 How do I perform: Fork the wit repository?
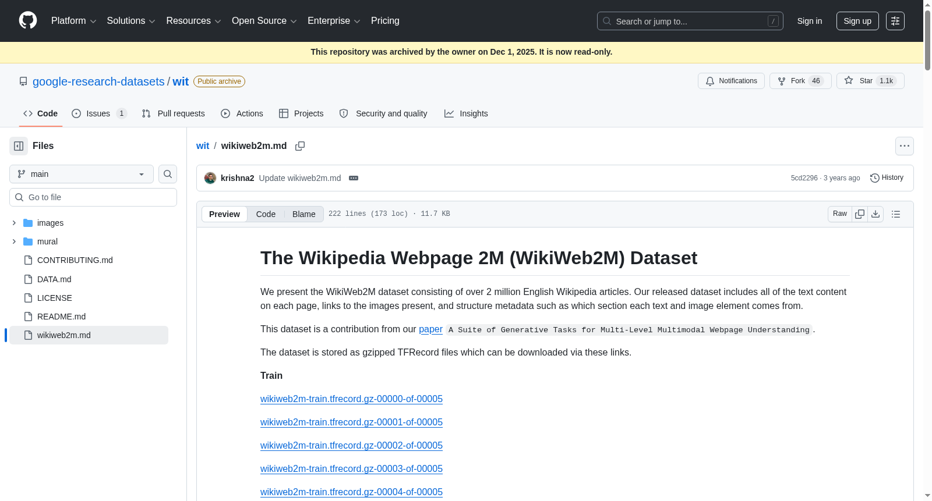point(800,81)
